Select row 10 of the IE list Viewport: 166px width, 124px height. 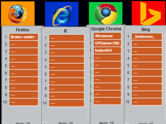pyautogui.click(x=67, y=103)
